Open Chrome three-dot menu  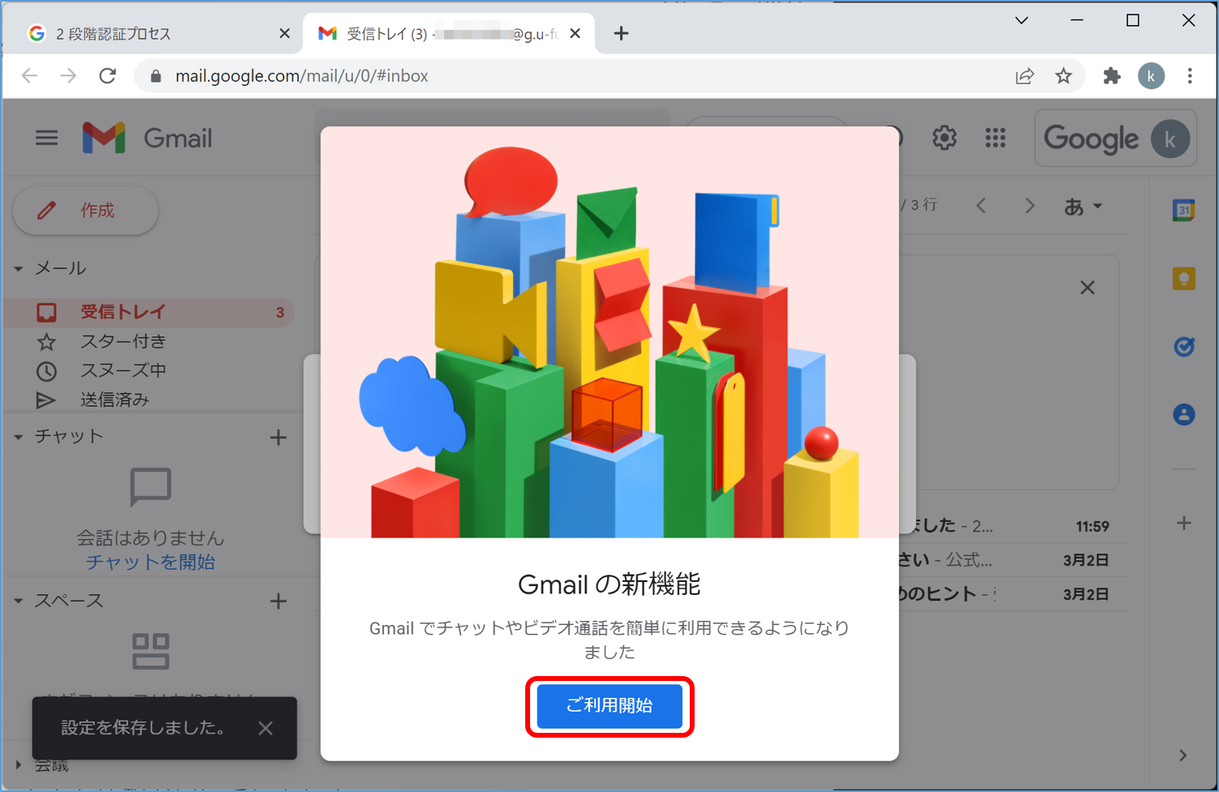1190,76
